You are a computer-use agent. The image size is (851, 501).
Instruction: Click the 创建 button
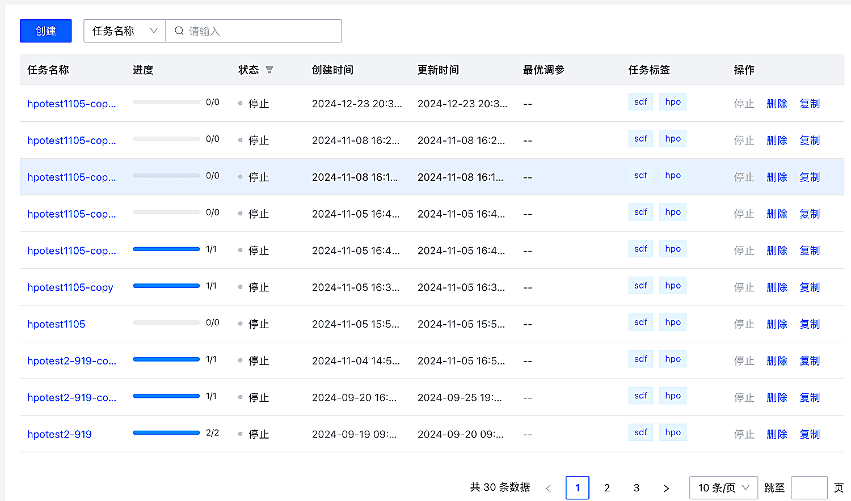click(45, 31)
